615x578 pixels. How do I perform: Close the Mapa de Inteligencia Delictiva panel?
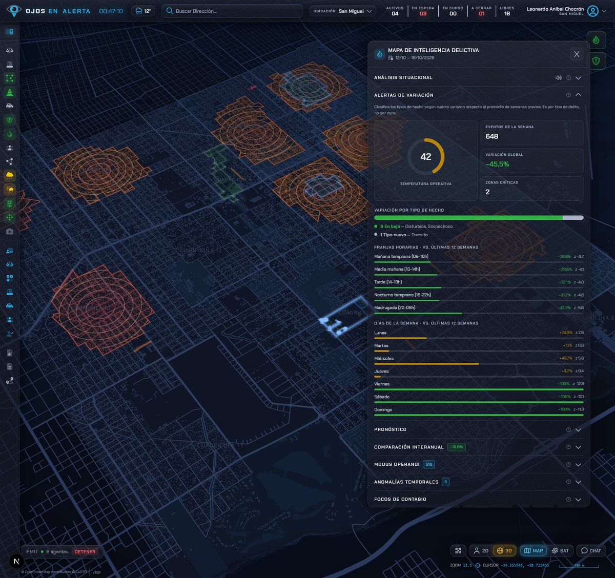point(577,54)
